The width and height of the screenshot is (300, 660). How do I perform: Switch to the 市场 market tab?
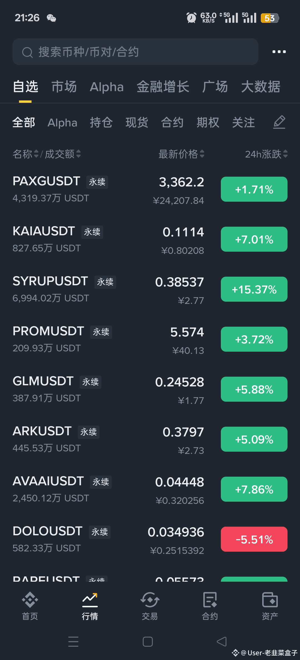tap(64, 87)
